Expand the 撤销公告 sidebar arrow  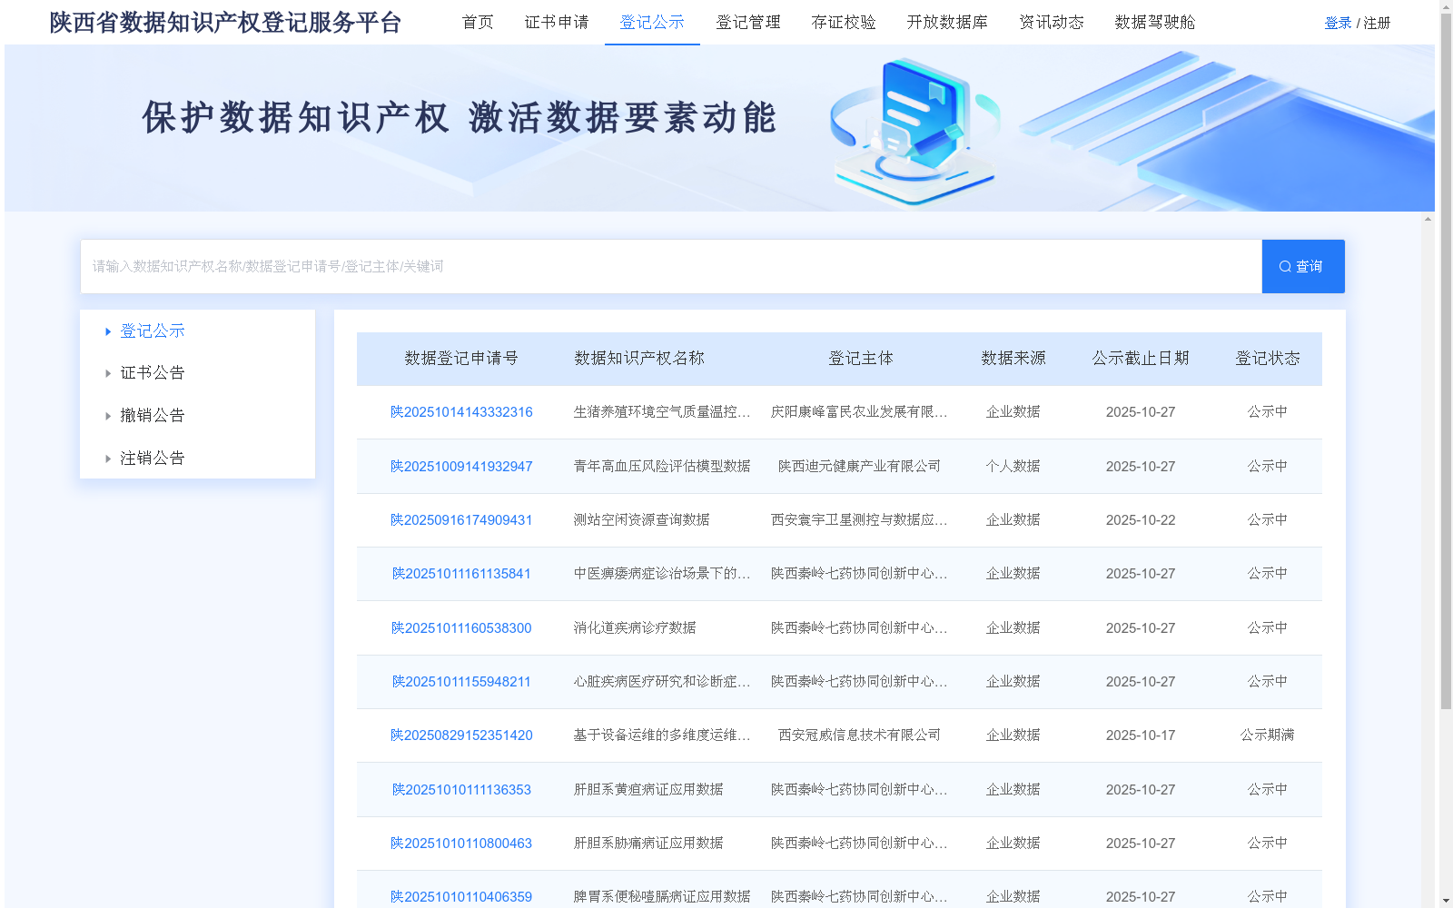[108, 416]
